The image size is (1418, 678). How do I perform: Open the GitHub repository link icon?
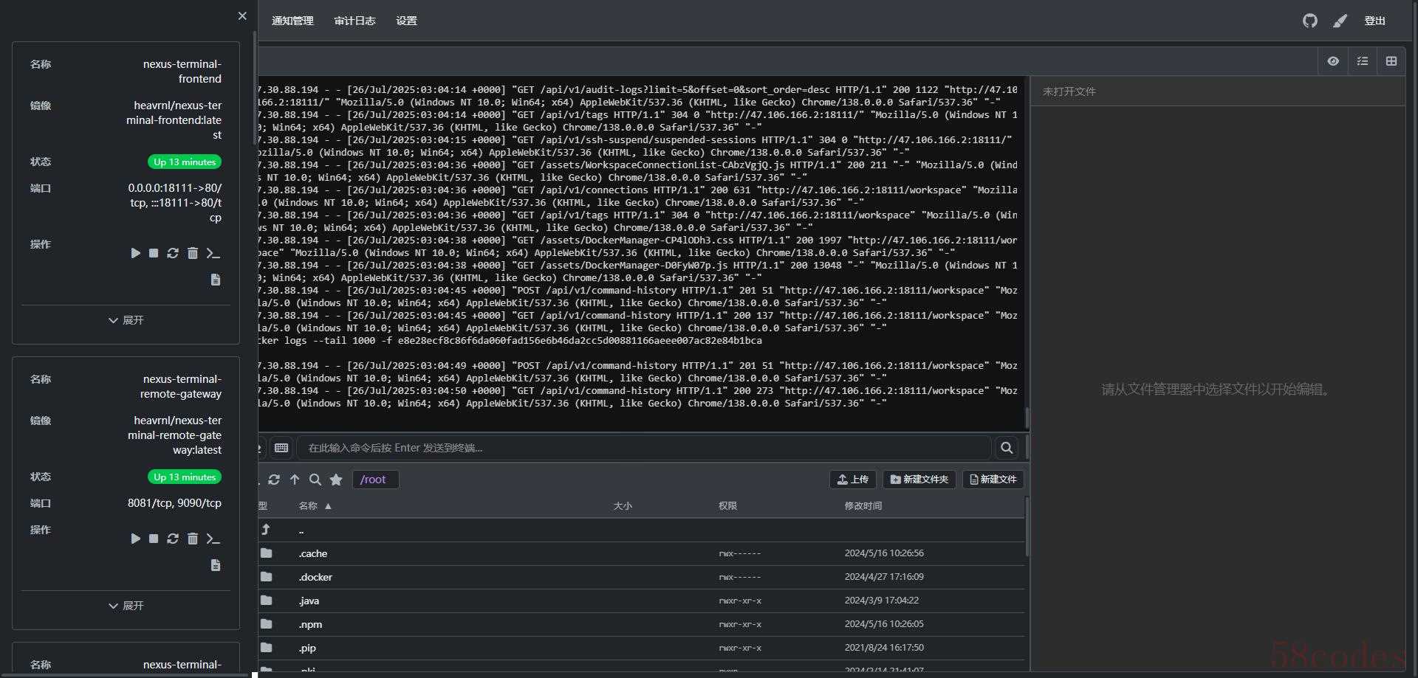coord(1310,21)
